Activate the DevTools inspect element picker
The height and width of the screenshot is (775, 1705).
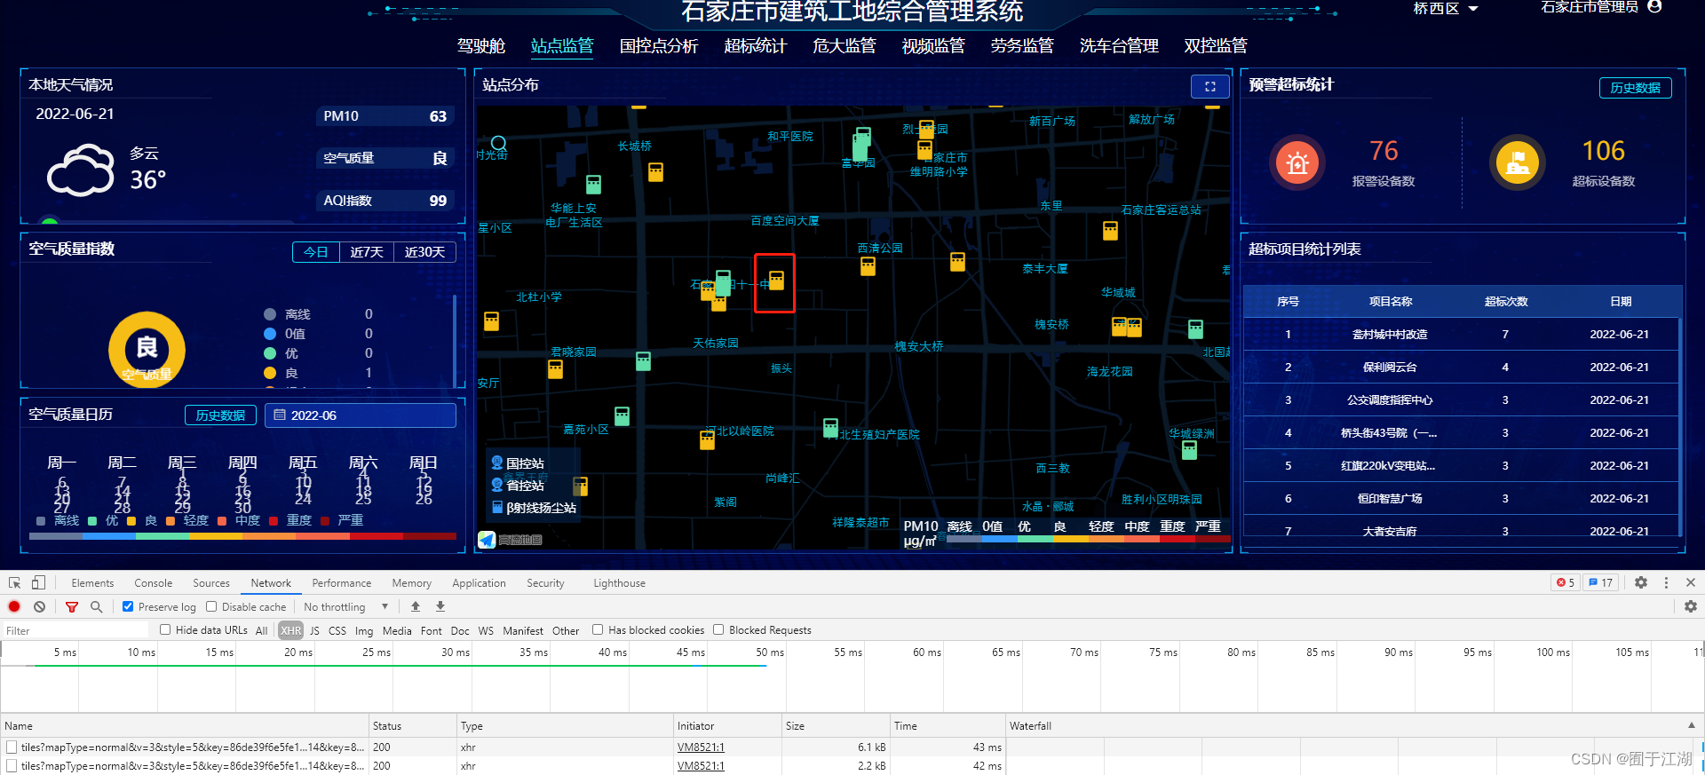[x=15, y=583]
